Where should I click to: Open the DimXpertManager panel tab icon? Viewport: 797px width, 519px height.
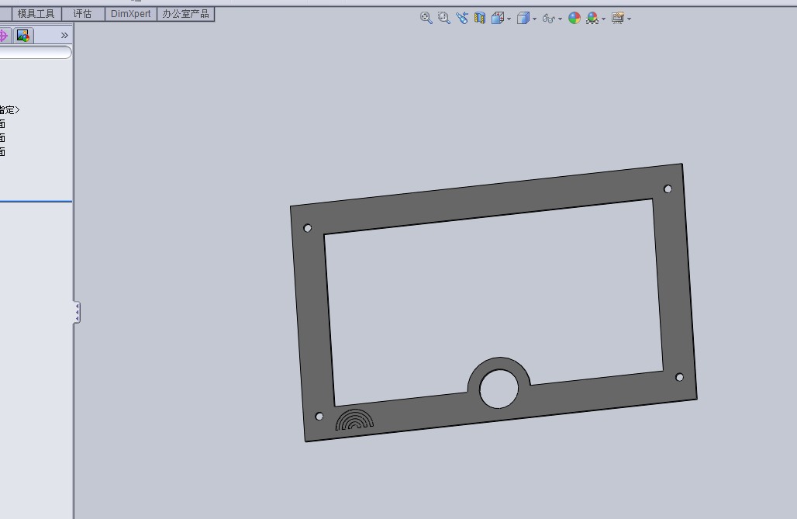4,35
